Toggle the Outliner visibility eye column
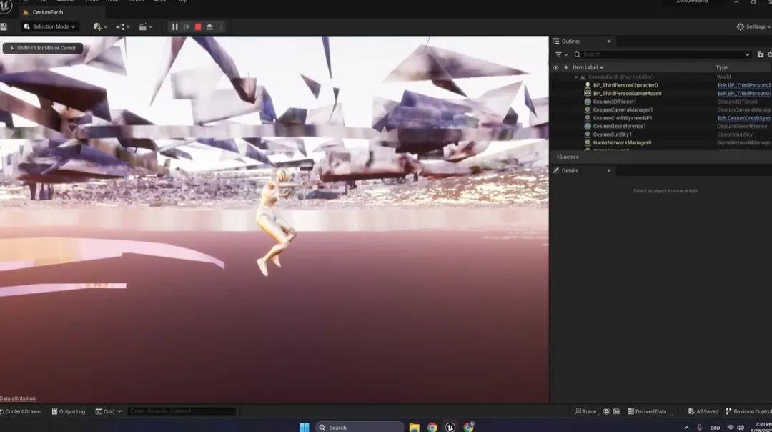This screenshot has width=772, height=432. [x=555, y=67]
